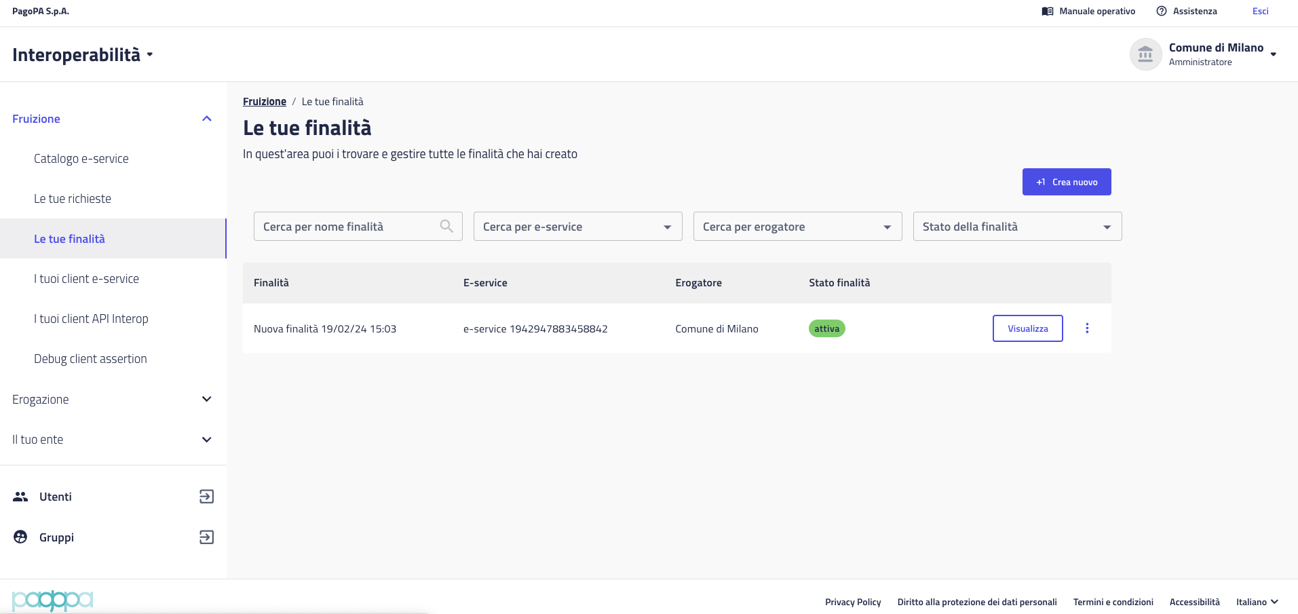Open the Cerca per e-service dropdown
The width and height of the screenshot is (1298, 614).
tap(577, 227)
